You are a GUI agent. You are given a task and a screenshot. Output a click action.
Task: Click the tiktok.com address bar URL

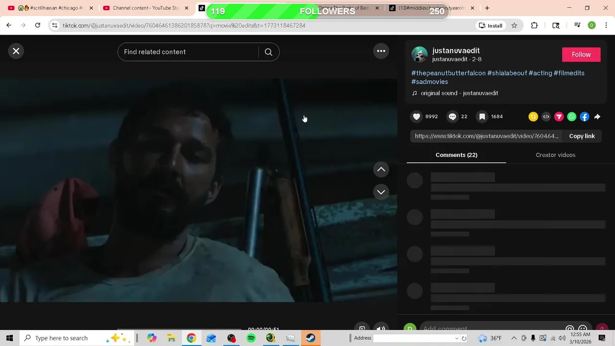point(184,25)
